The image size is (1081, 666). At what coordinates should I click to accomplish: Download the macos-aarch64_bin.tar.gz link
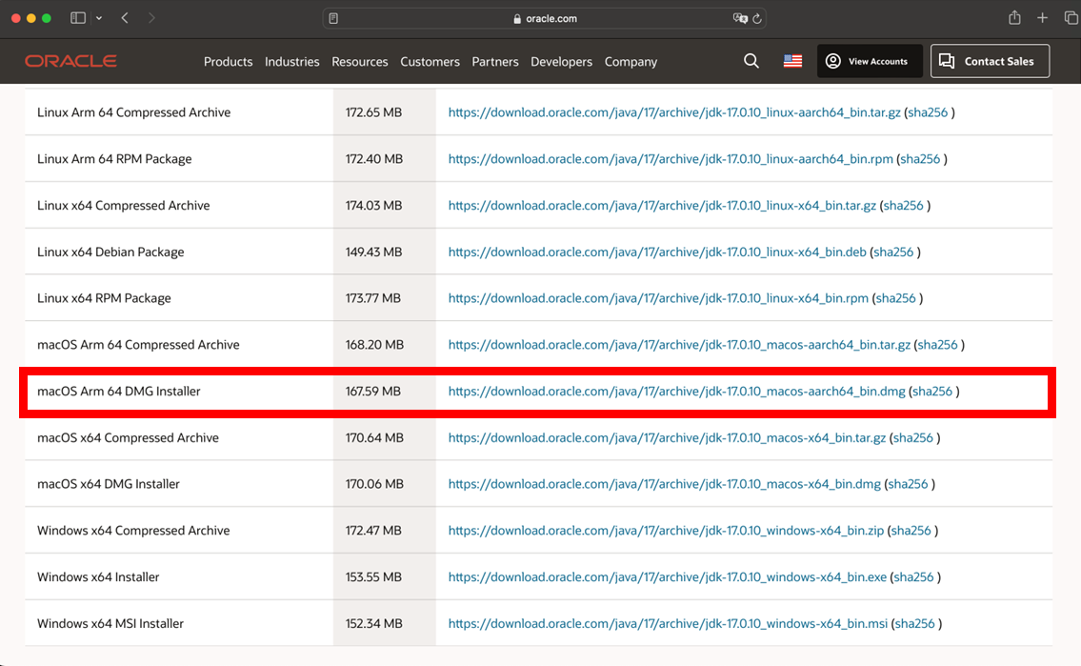679,345
